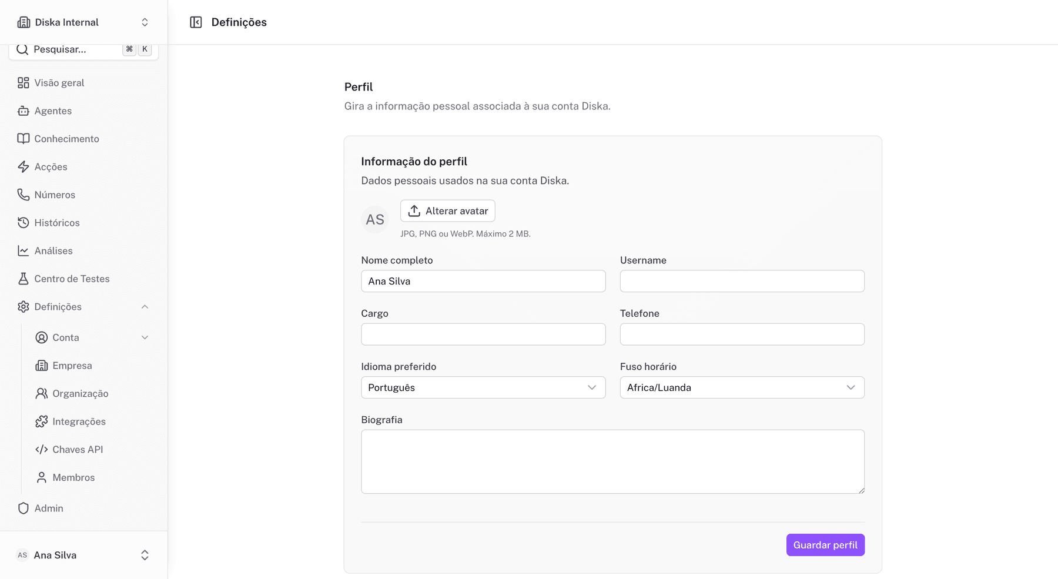The image size is (1058, 579).
Task: Click the Biografia resize handle corner
Action: click(862, 490)
